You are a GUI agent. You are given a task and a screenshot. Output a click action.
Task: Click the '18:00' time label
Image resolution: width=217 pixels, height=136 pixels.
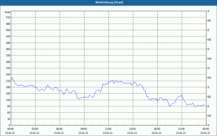click(157, 129)
